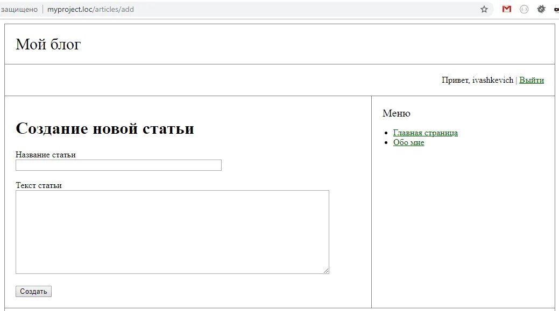Click the Создание новой статьи heading
The image size is (559, 311).
105,128
